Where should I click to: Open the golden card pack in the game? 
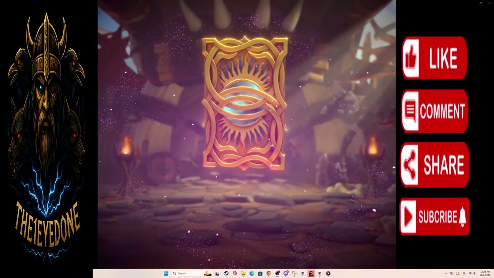tap(245, 103)
